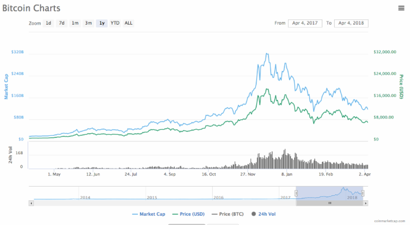Select the YTD zoom button
410x225 pixels.
[x=115, y=23]
